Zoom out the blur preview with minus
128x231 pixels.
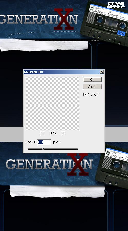pos(42,133)
